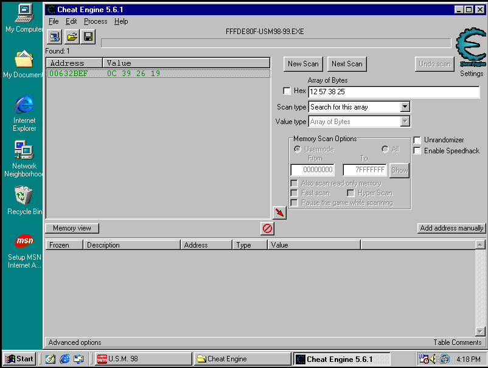488x368 pixels.
Task: Open Network Neighborhood desktop icon
Action: point(24,159)
